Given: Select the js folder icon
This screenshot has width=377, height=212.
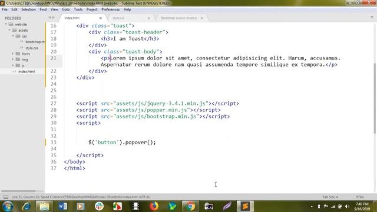Looking at the screenshot, I should [x=18, y=65].
